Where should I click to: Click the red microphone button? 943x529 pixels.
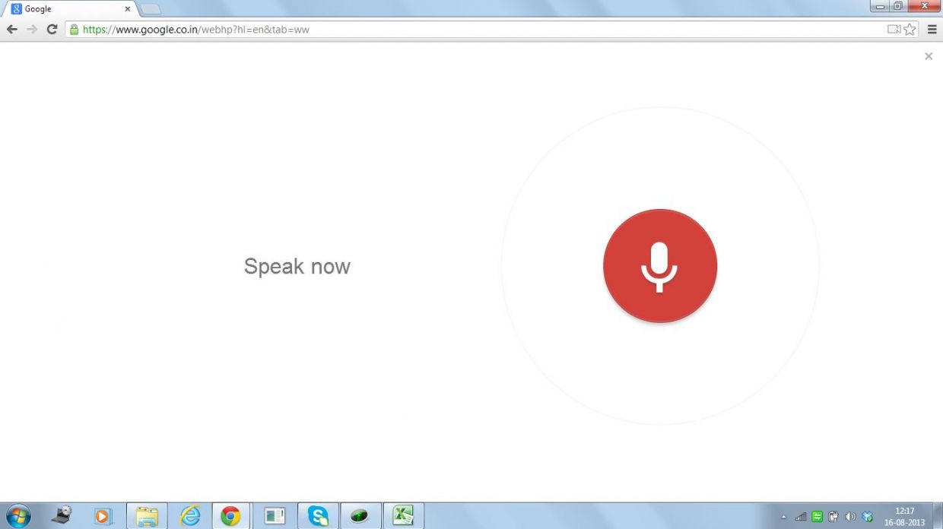coord(659,266)
